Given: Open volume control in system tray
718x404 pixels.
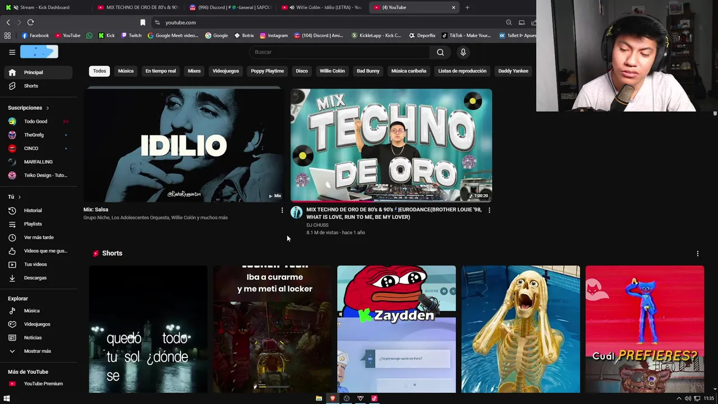Looking at the screenshot, I should [x=688, y=398].
